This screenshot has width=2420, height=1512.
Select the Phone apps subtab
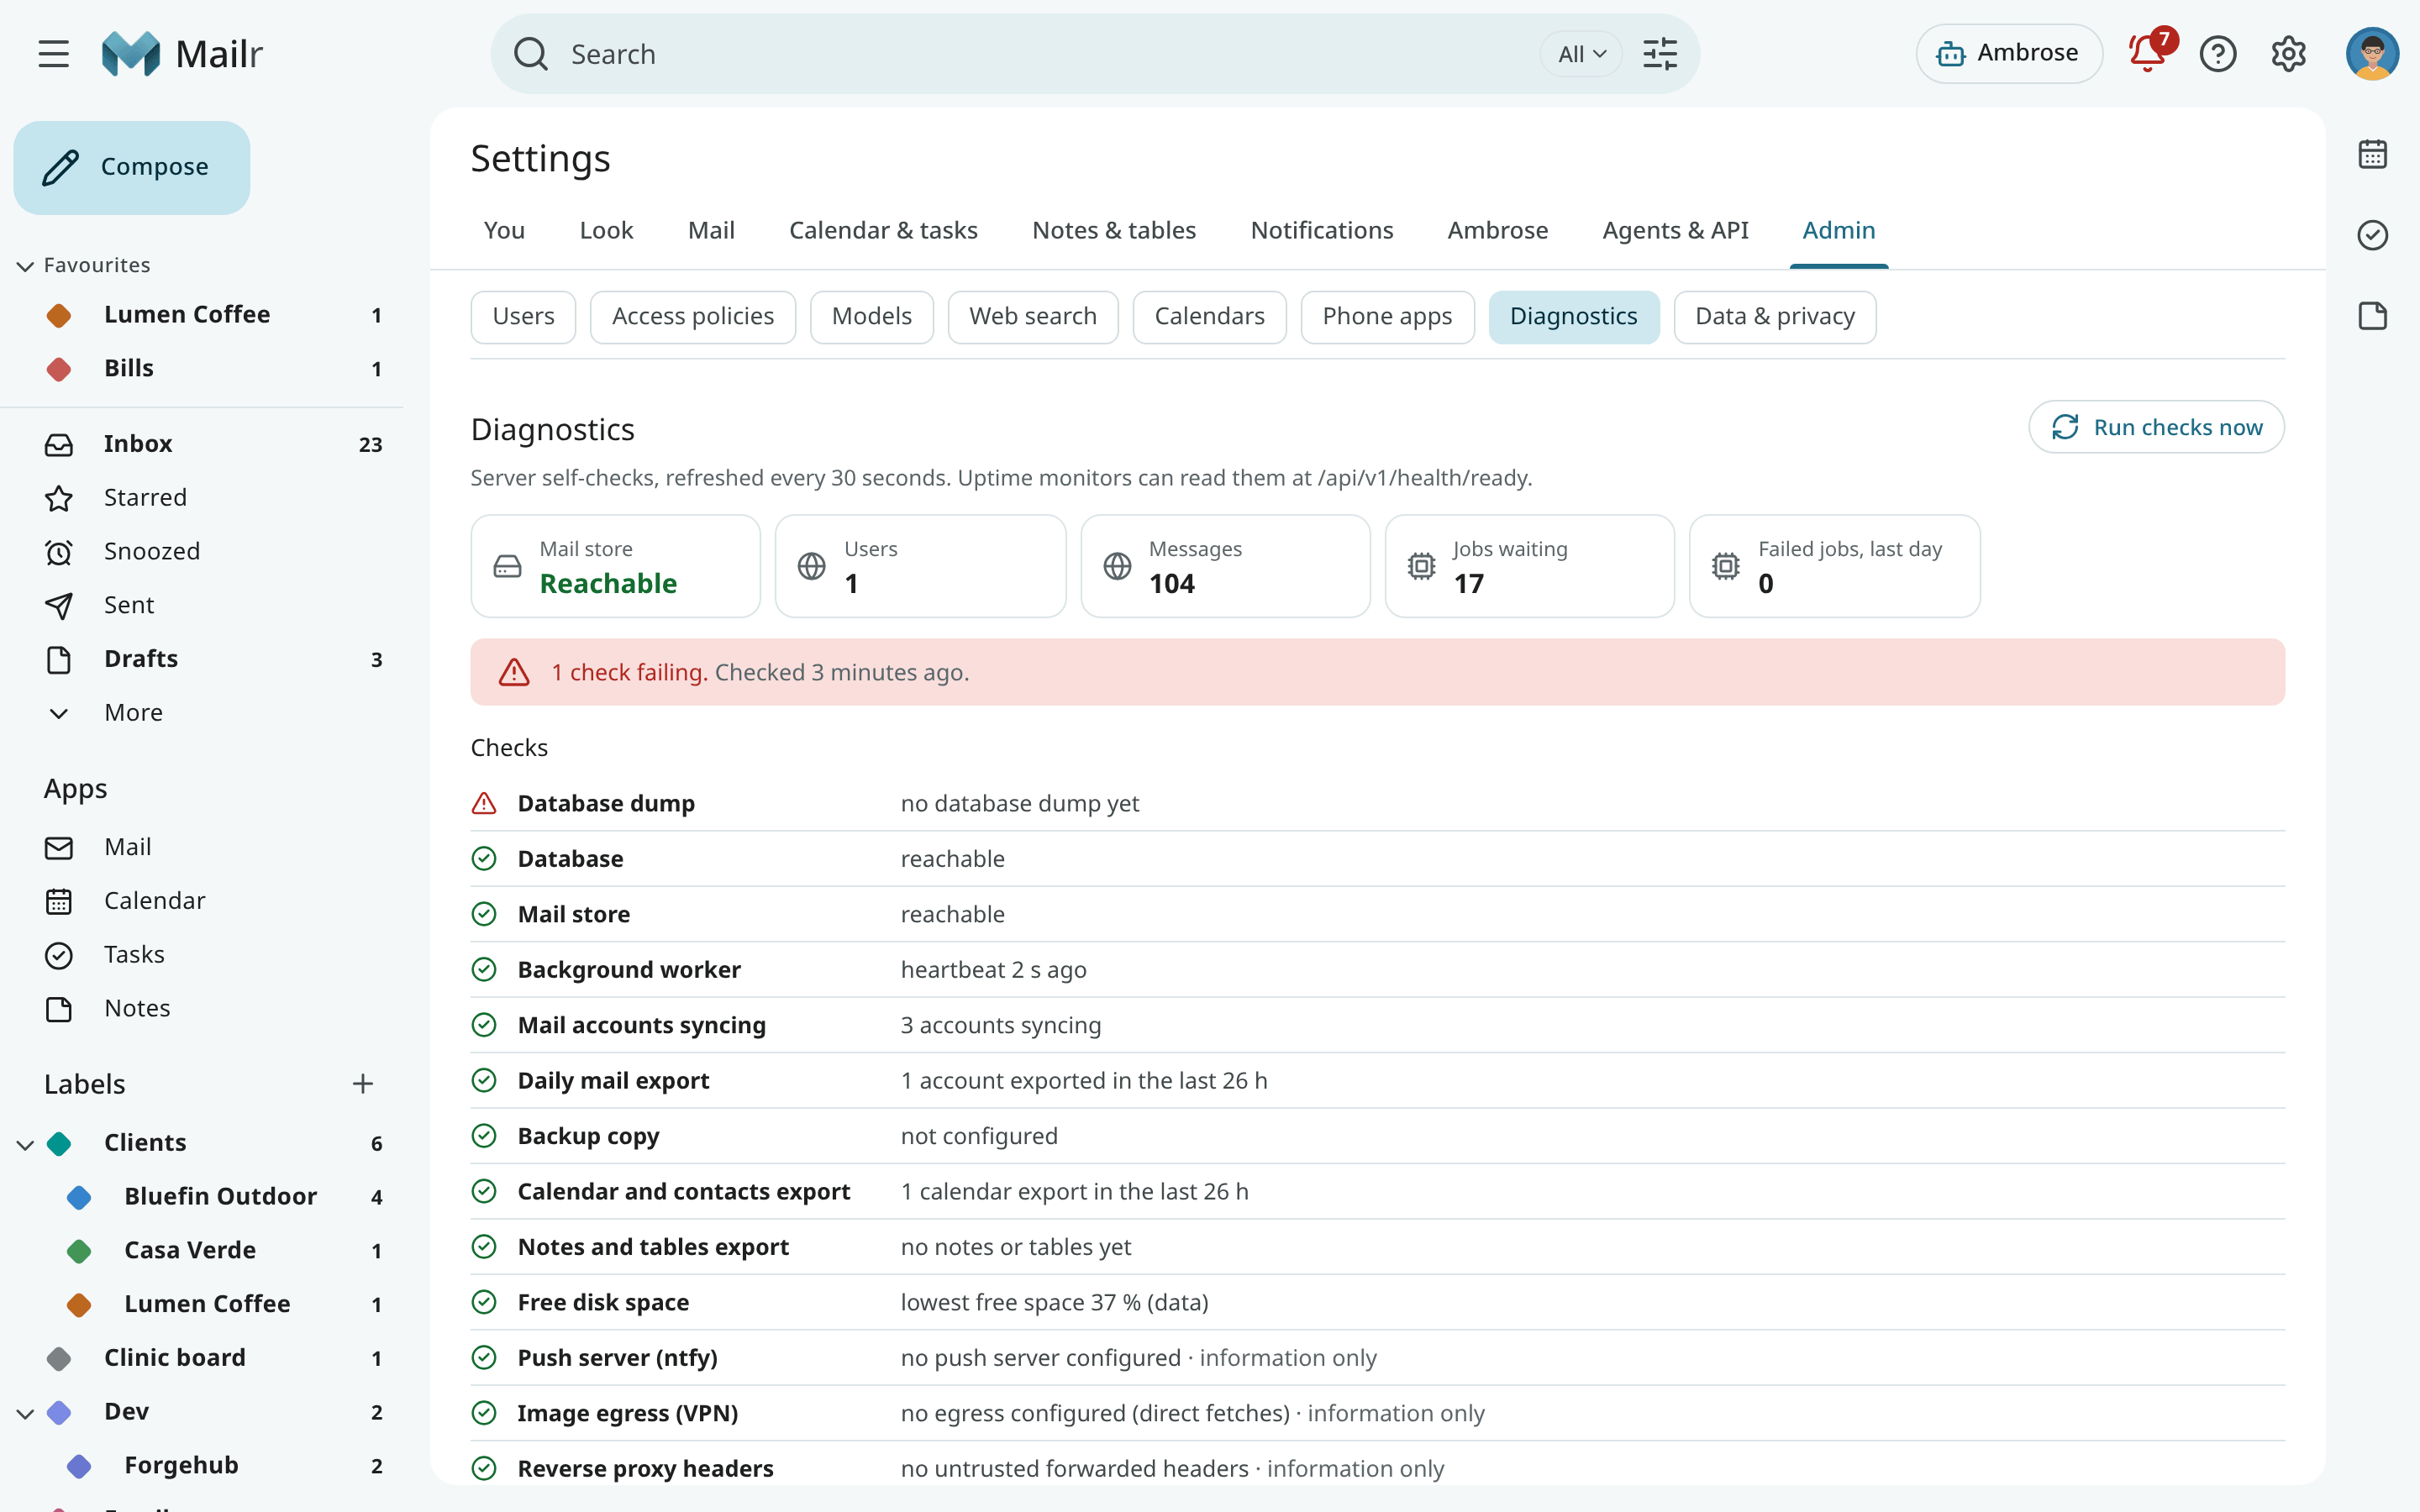[1387, 317]
